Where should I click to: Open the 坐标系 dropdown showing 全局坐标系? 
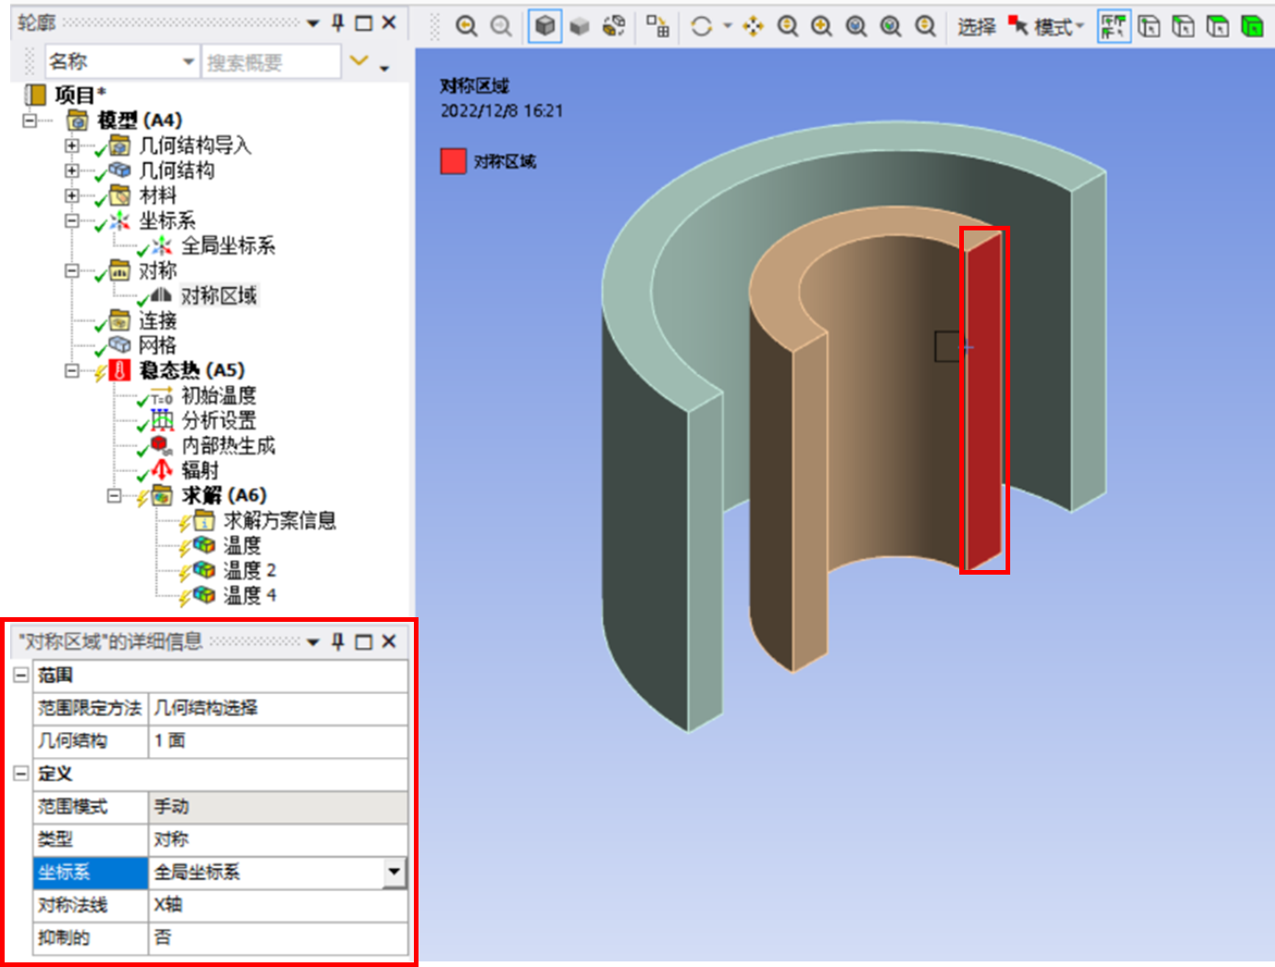point(395,872)
